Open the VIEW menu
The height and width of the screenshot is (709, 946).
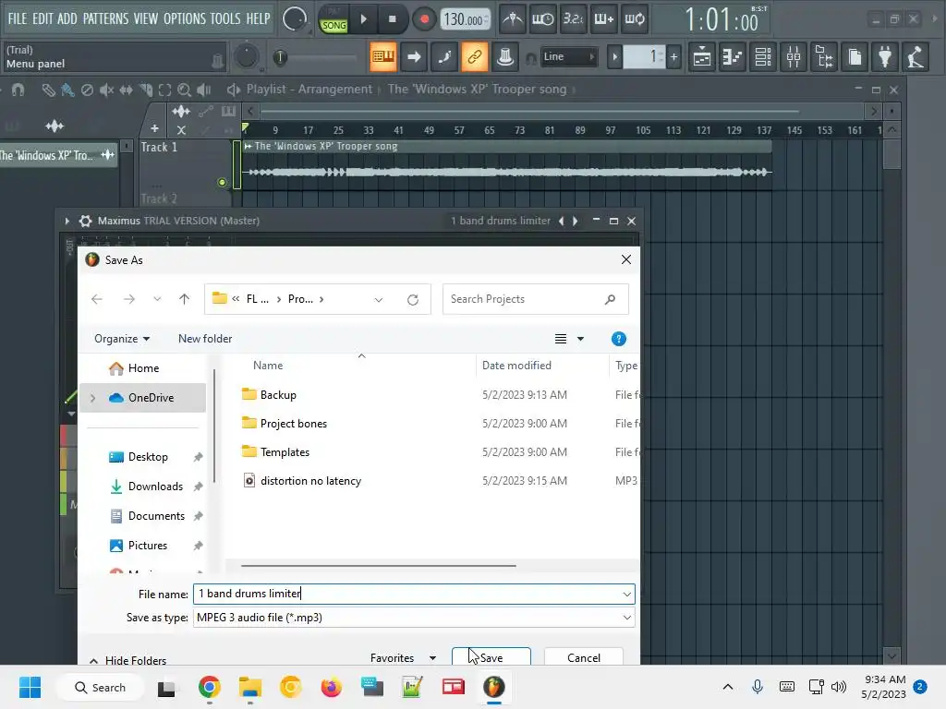(x=145, y=18)
